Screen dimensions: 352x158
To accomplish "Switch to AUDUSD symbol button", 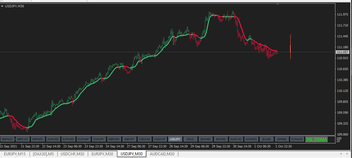I will pos(53,139).
